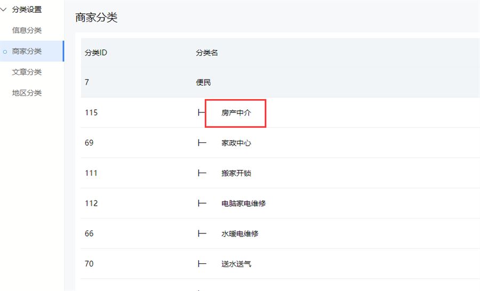Viewport: 480px width, 291px height.
Task: Click the circle marker beside sidebar 商家分类
Action: coord(5,52)
